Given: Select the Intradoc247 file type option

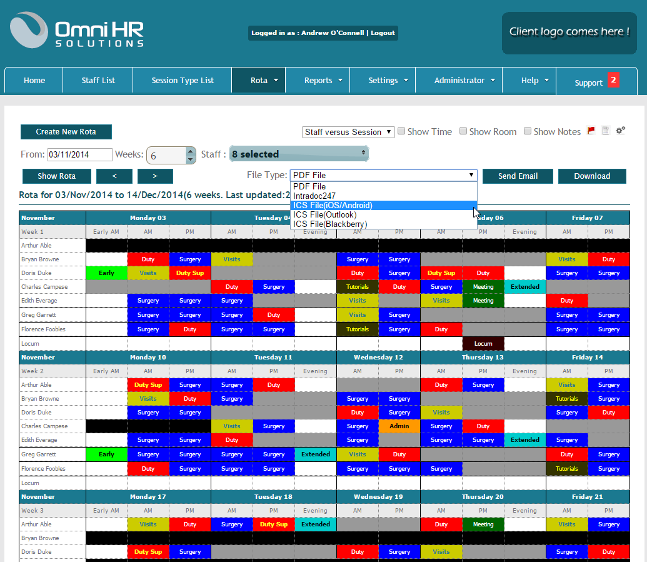Looking at the screenshot, I should coord(383,196).
